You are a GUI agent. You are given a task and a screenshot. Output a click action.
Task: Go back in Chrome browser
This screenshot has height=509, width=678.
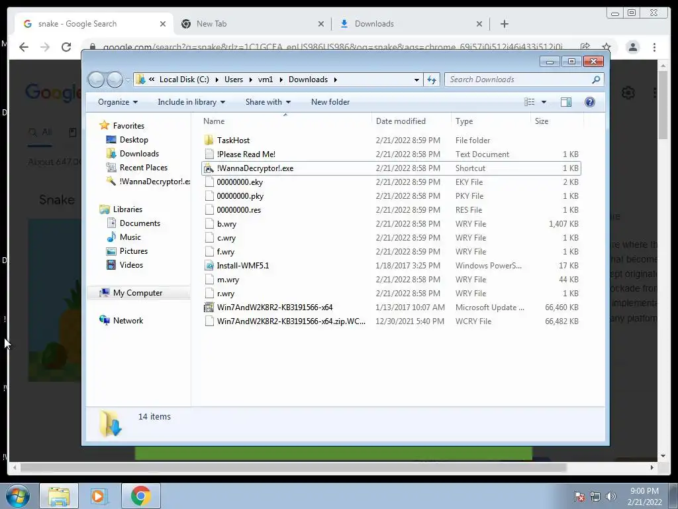pyautogui.click(x=24, y=47)
